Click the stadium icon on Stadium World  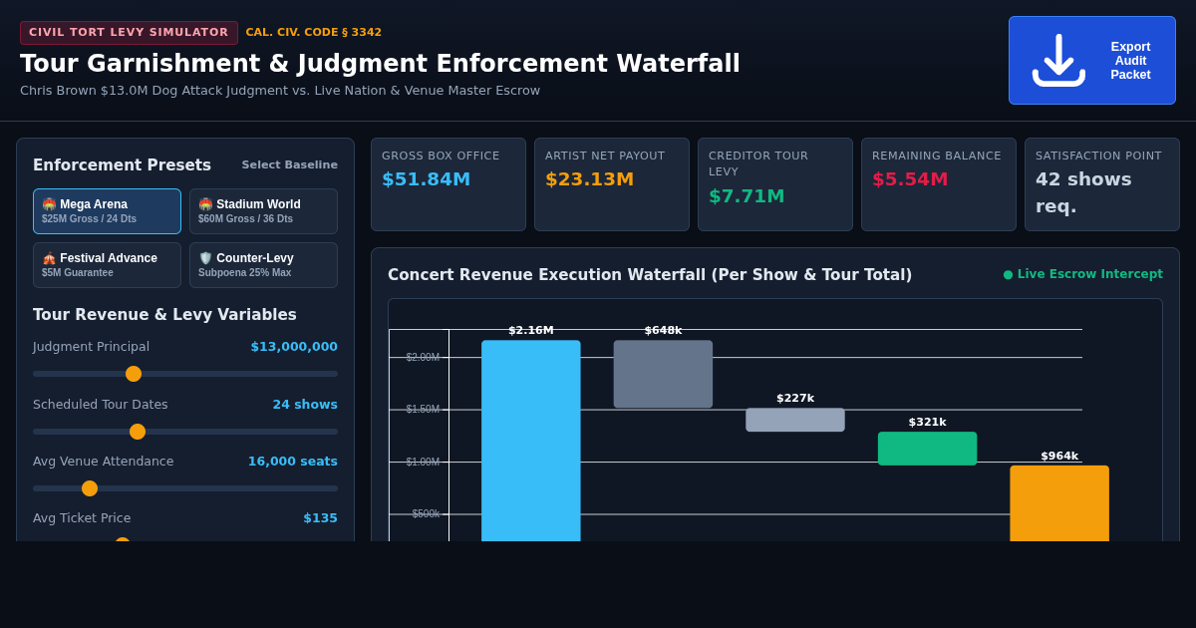(205, 204)
